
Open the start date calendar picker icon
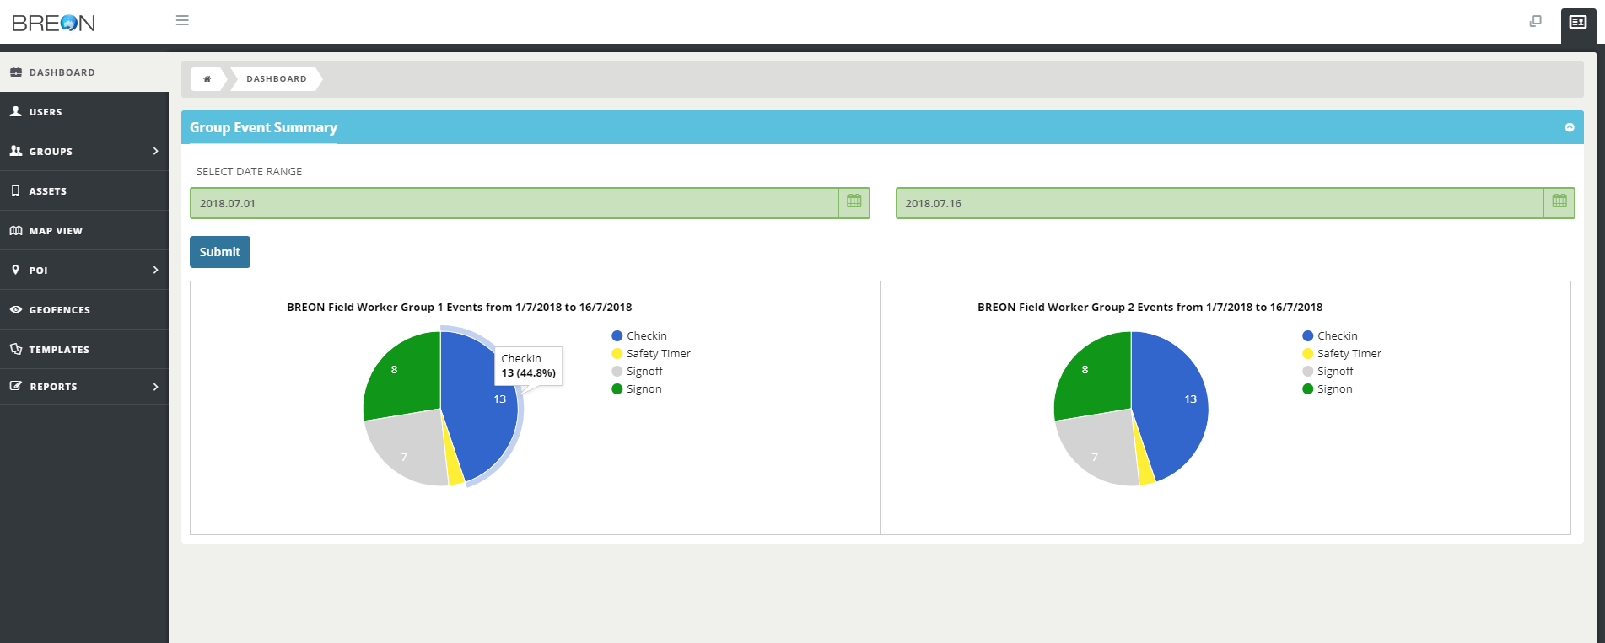tap(854, 203)
